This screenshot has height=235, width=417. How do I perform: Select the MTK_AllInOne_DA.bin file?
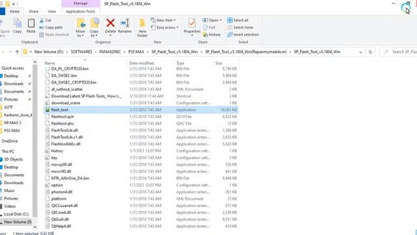141,178
